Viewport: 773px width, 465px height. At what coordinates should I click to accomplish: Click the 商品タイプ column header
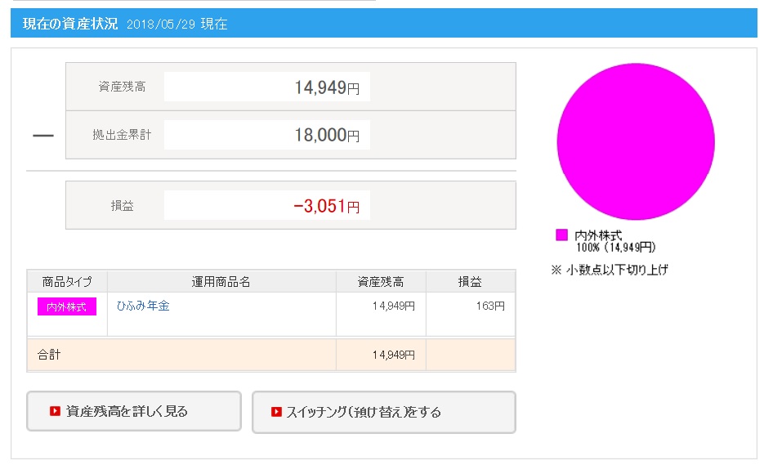67,282
